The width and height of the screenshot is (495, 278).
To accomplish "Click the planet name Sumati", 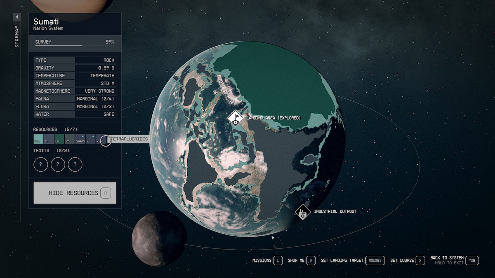I will tap(46, 21).
